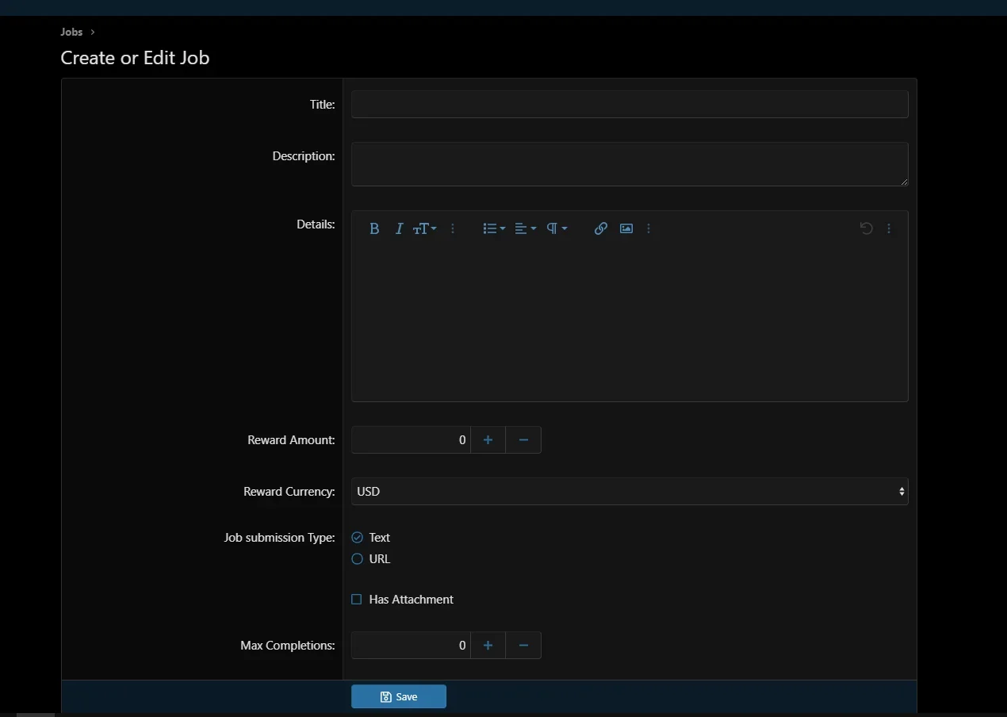
Task: Select the URL submission type
Action: 358,559
